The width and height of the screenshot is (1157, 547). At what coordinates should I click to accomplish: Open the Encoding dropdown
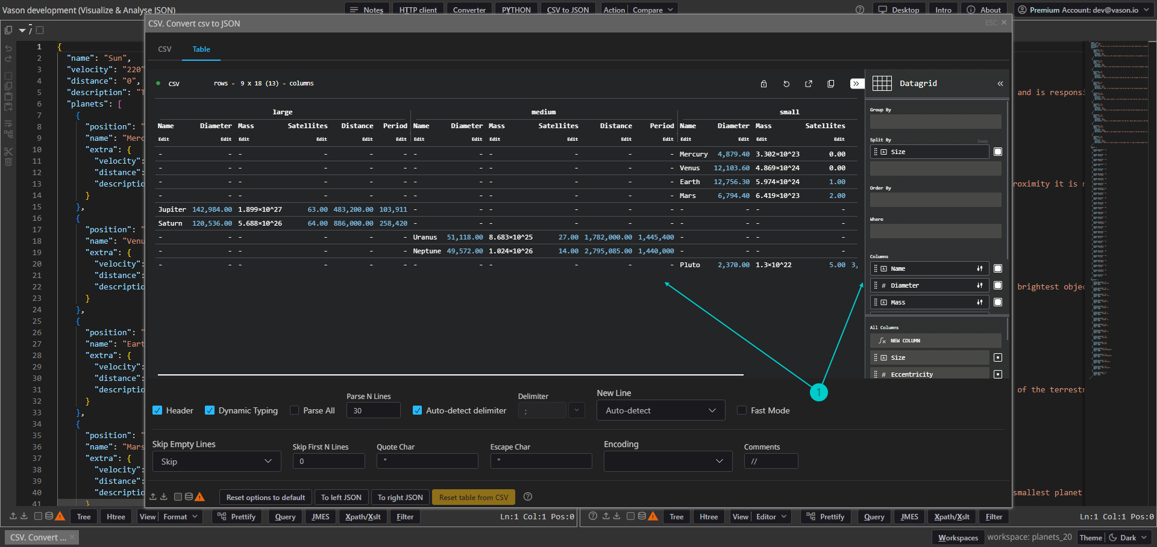pyautogui.click(x=668, y=462)
